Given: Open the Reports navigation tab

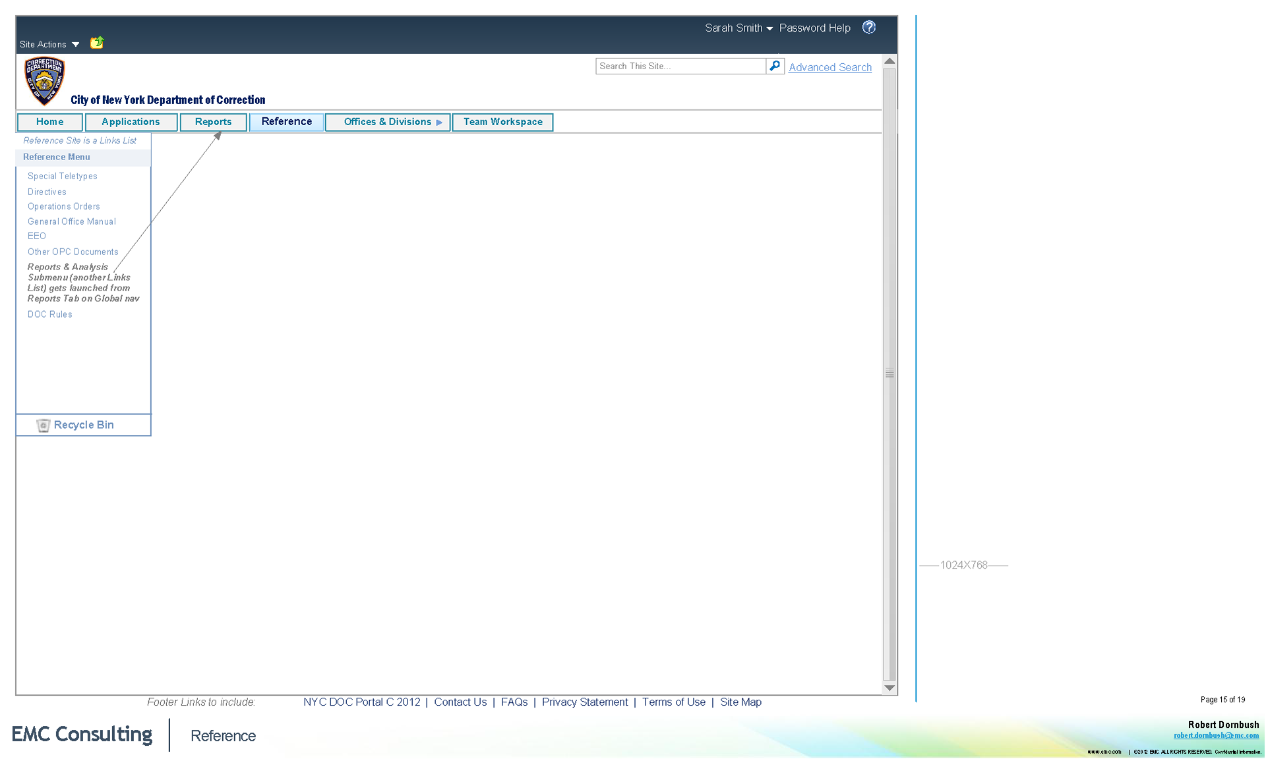Looking at the screenshot, I should (213, 122).
